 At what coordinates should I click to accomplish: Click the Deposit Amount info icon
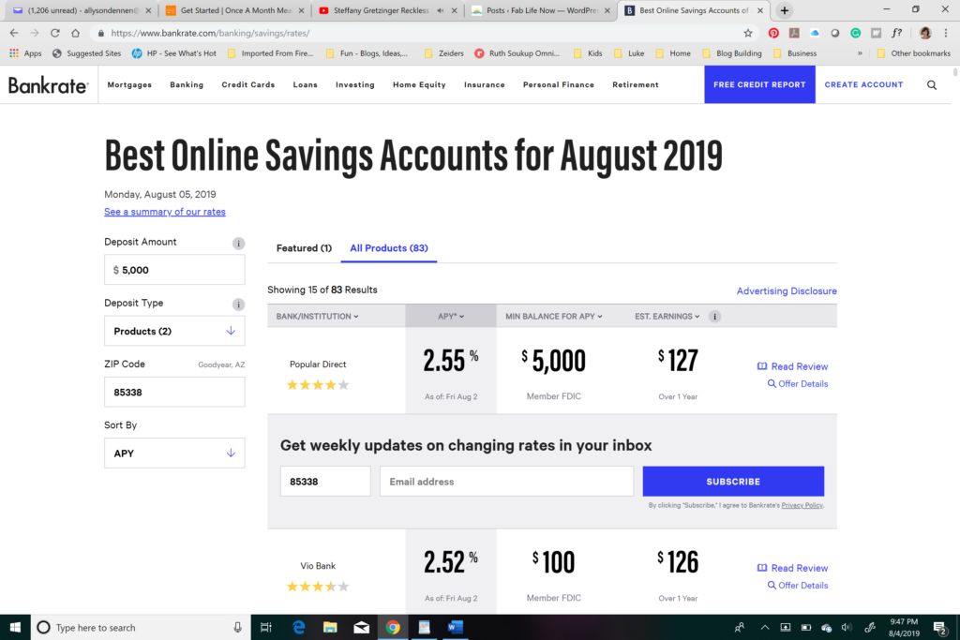pyautogui.click(x=238, y=244)
